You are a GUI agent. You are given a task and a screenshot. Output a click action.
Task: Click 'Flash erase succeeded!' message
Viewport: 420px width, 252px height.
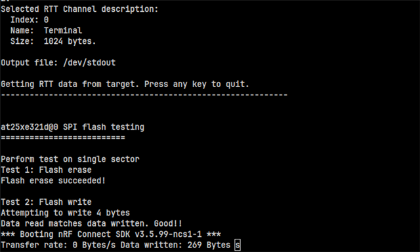(x=53, y=181)
